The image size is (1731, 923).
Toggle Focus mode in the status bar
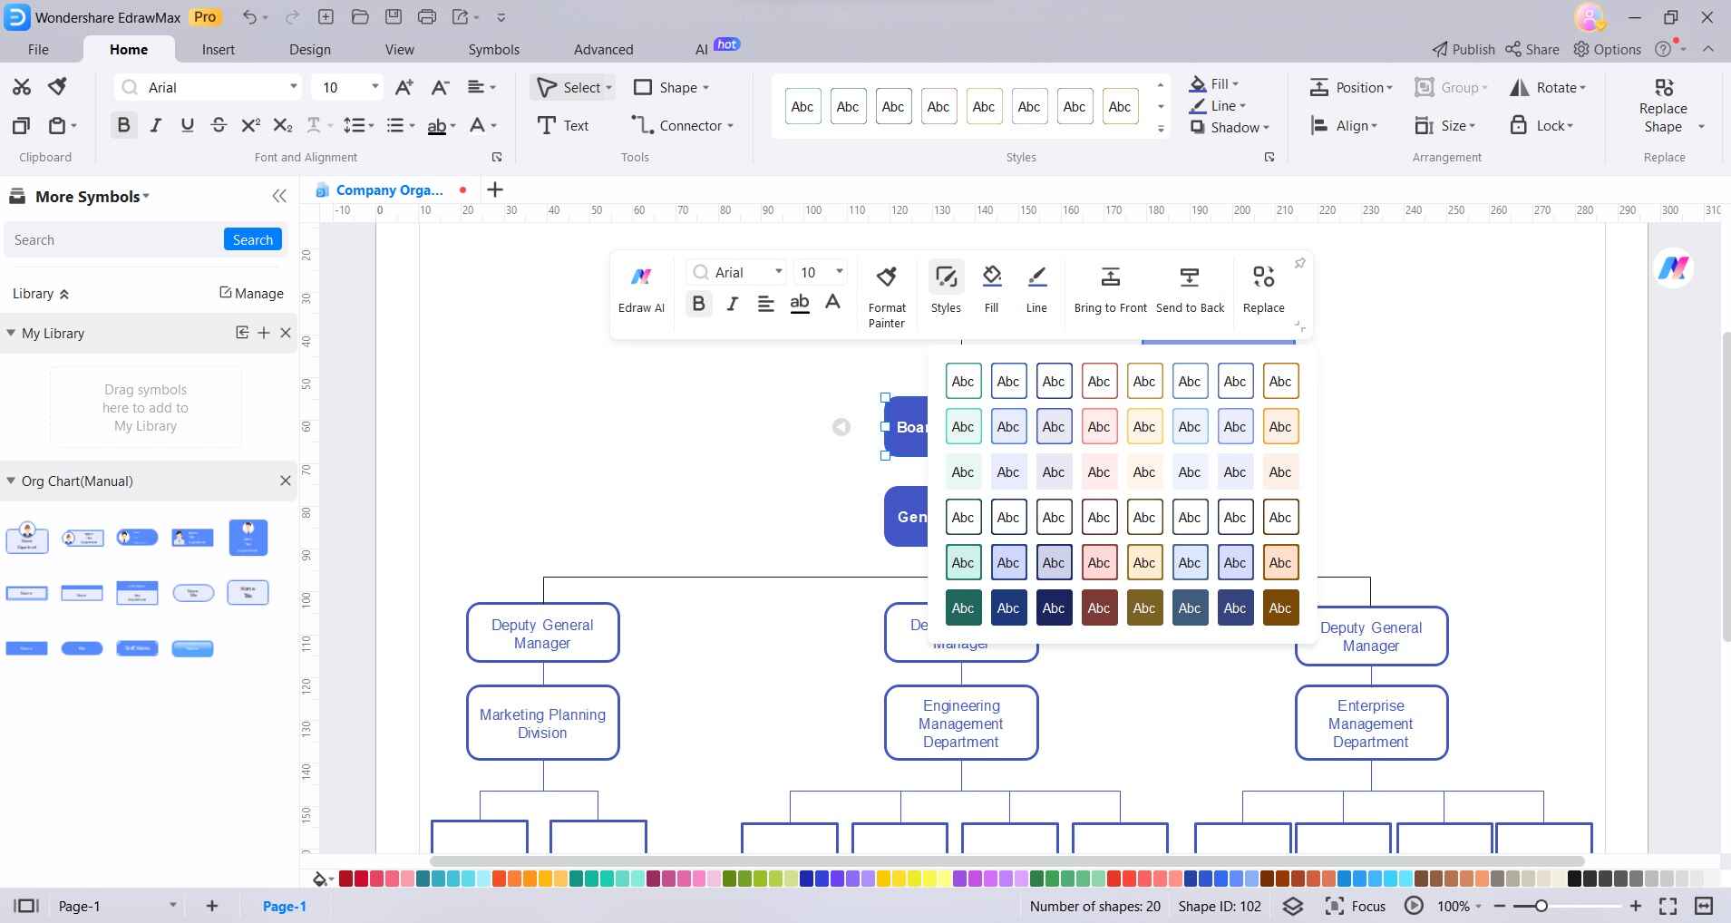point(1357,906)
